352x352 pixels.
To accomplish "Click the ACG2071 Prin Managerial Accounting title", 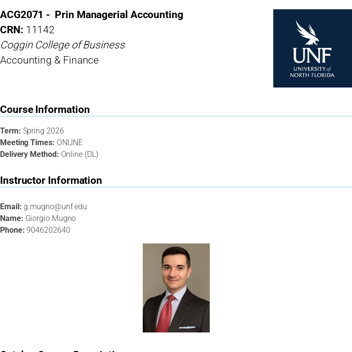I will 92,15.
